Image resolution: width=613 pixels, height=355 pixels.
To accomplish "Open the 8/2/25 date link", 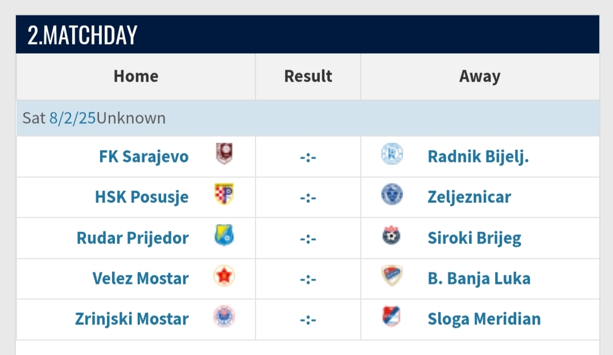I will [72, 119].
